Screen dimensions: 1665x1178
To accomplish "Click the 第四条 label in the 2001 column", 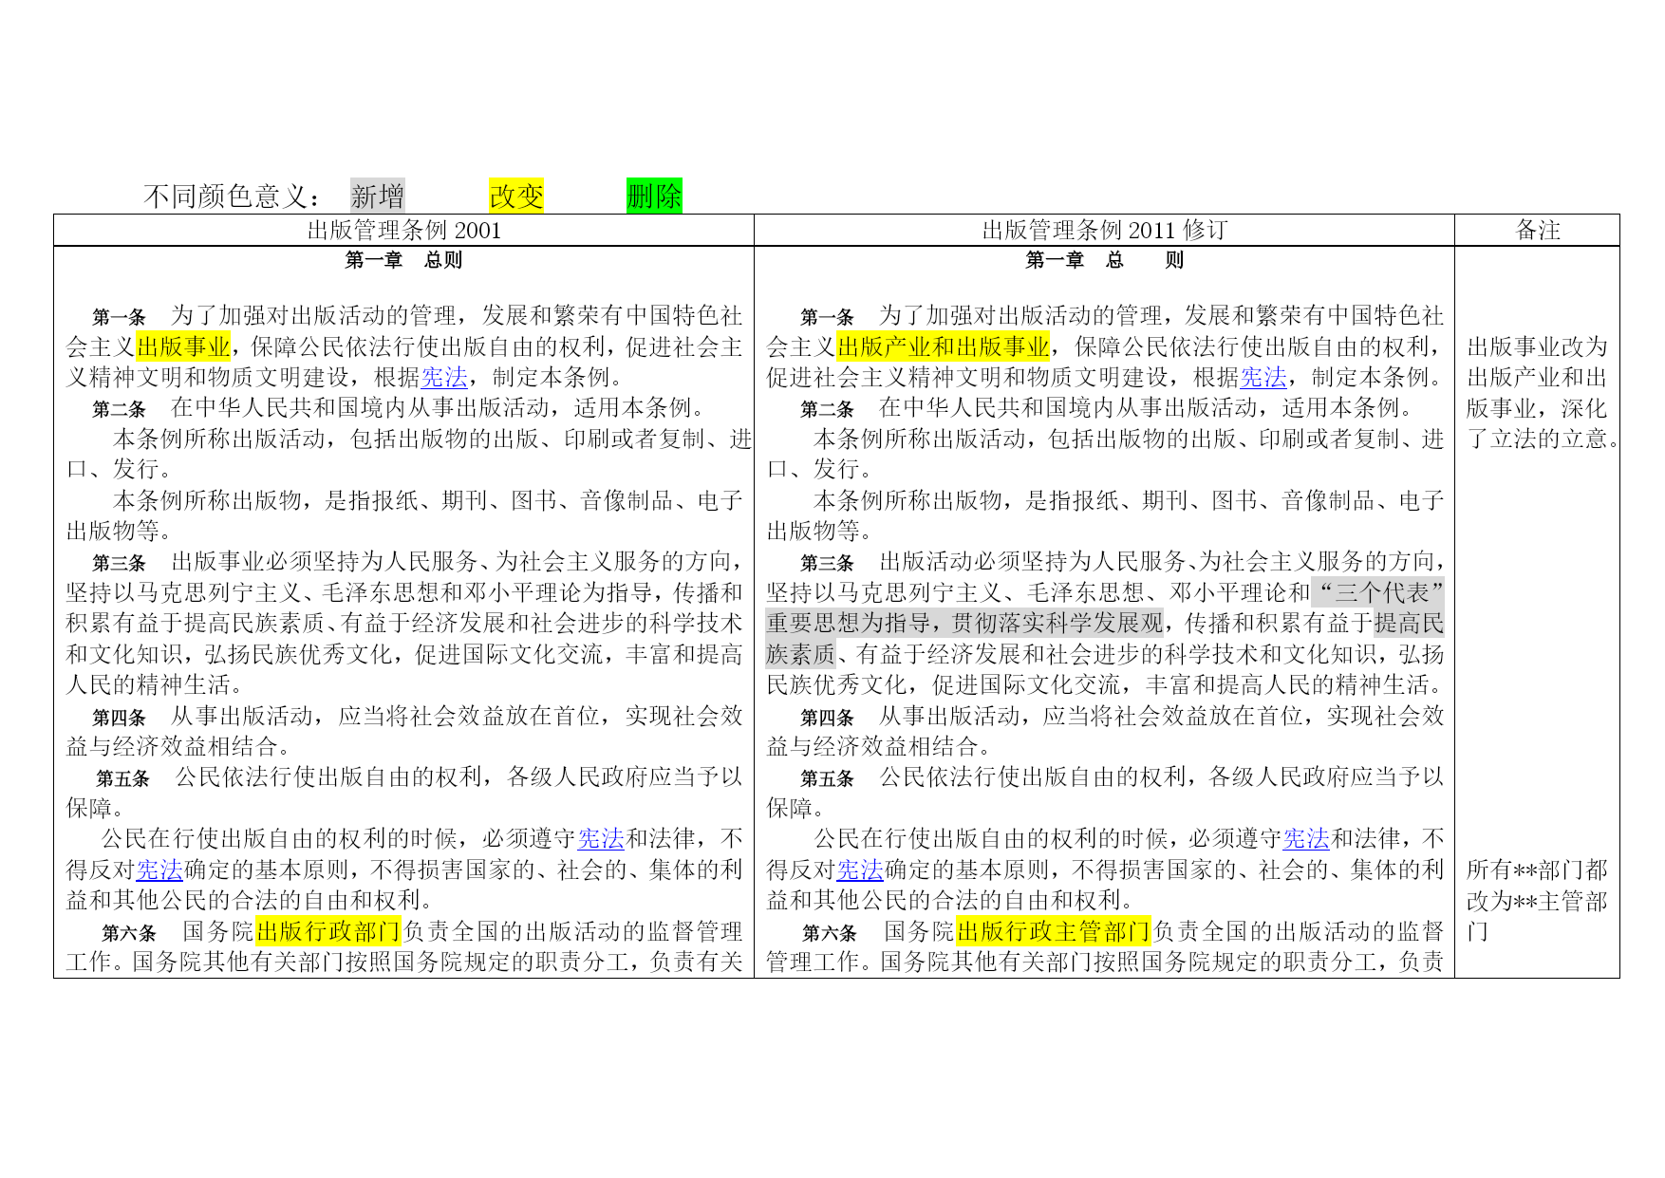I will point(119,718).
